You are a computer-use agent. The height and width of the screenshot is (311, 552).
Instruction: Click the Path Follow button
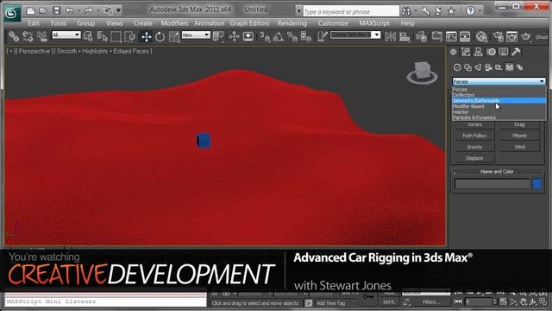click(x=474, y=136)
